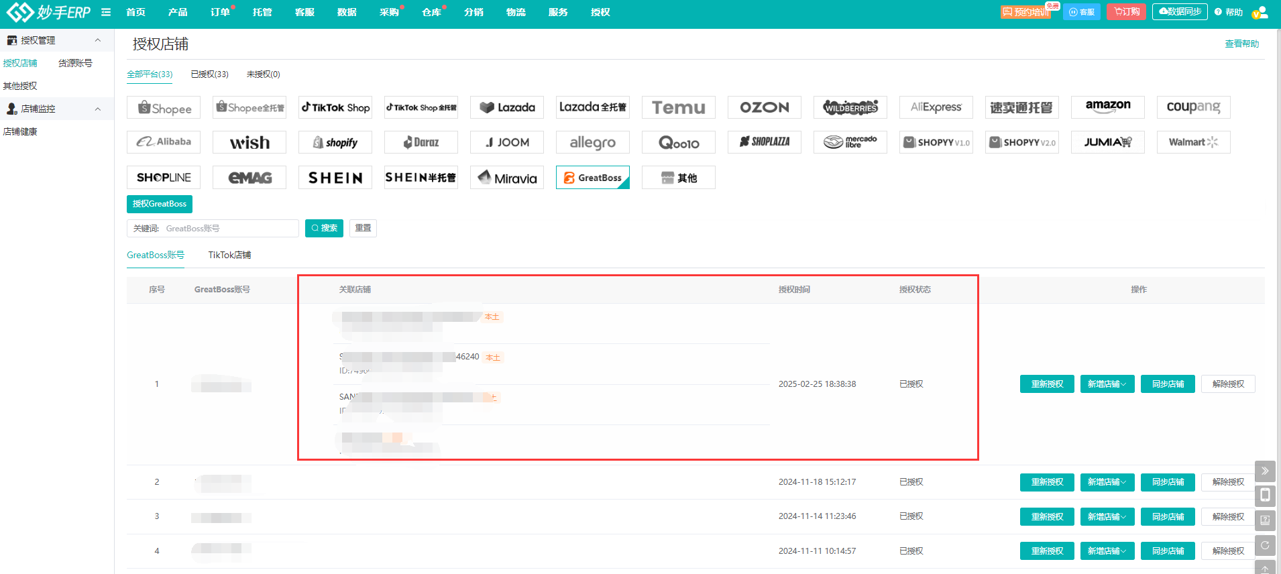The image size is (1281, 574).
Task: Focus the GreatBoss账号 keyword input field
Action: click(213, 228)
